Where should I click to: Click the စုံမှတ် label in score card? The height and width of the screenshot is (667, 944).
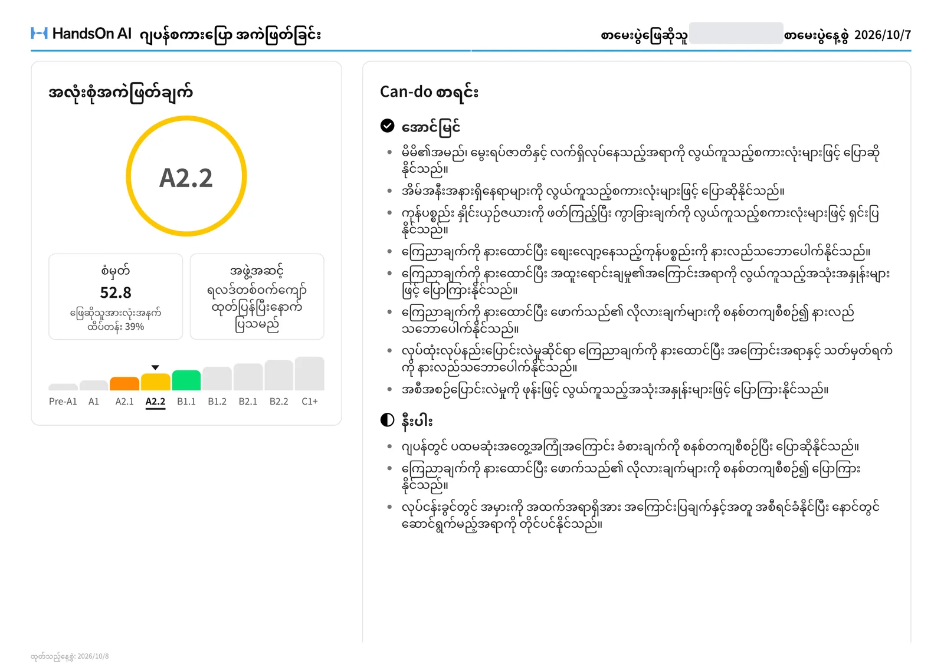tap(116, 271)
